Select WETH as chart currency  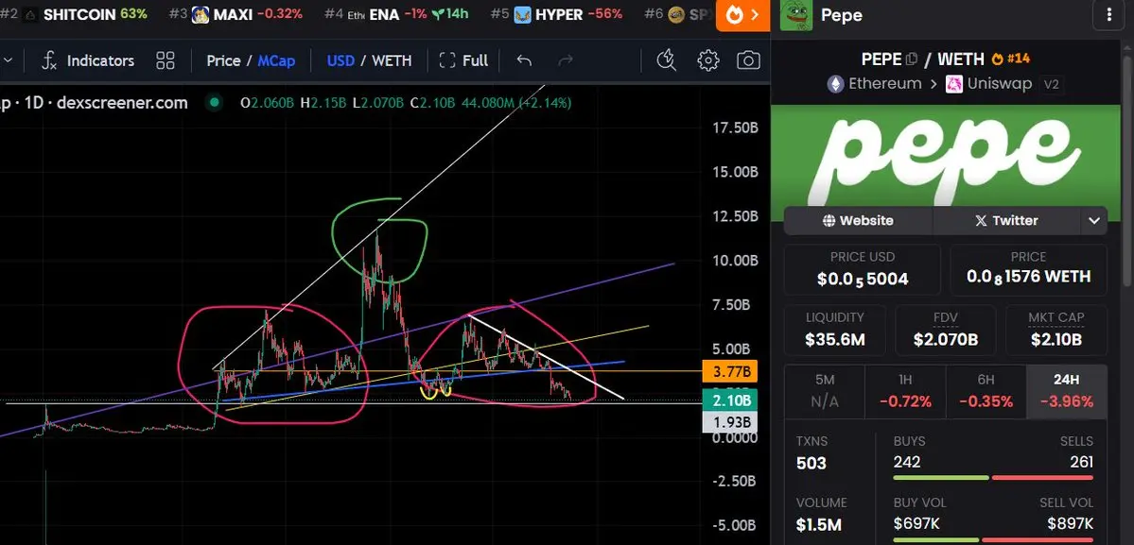[392, 60]
